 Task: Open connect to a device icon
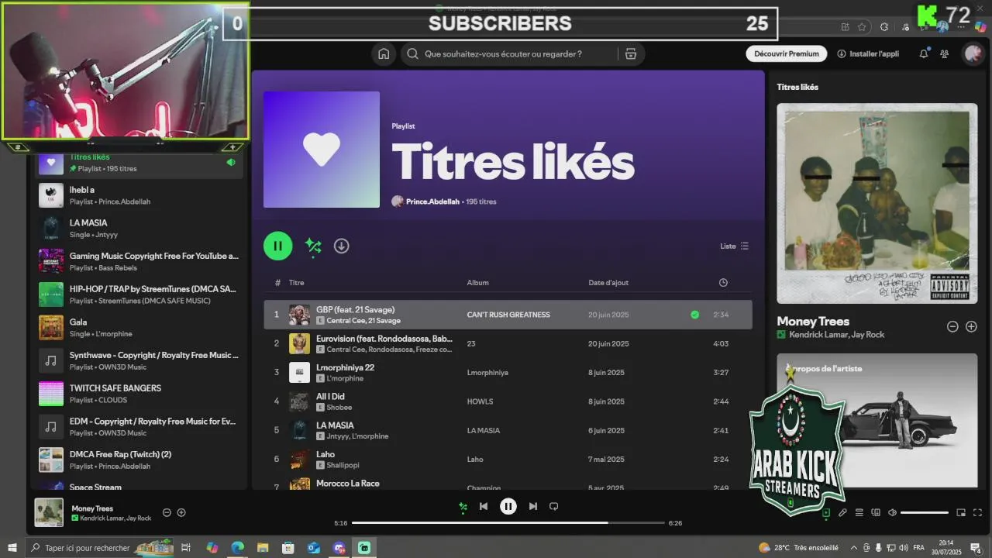[x=876, y=512]
